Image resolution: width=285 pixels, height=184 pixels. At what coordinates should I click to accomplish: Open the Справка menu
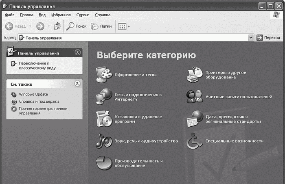pyautogui.click(x=103, y=15)
